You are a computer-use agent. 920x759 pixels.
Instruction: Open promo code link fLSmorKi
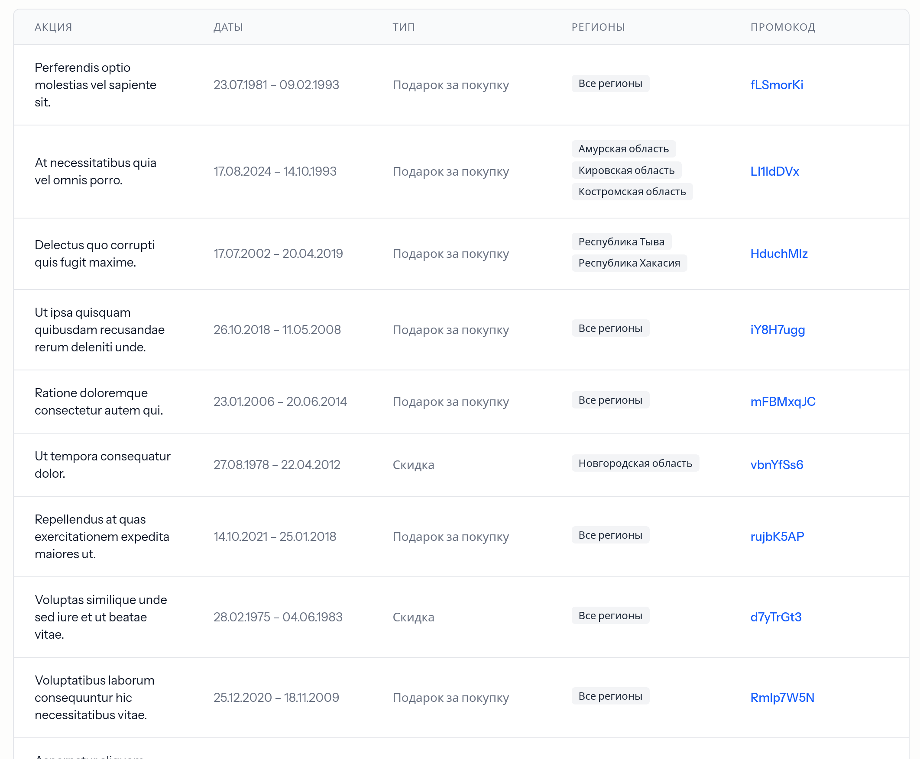[777, 85]
